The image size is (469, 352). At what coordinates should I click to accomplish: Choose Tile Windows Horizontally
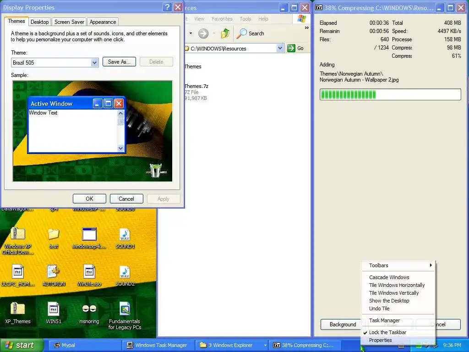click(398, 285)
